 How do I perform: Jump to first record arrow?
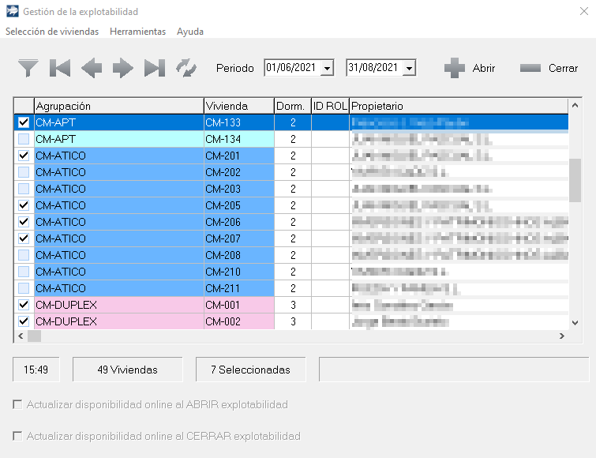pyautogui.click(x=60, y=68)
